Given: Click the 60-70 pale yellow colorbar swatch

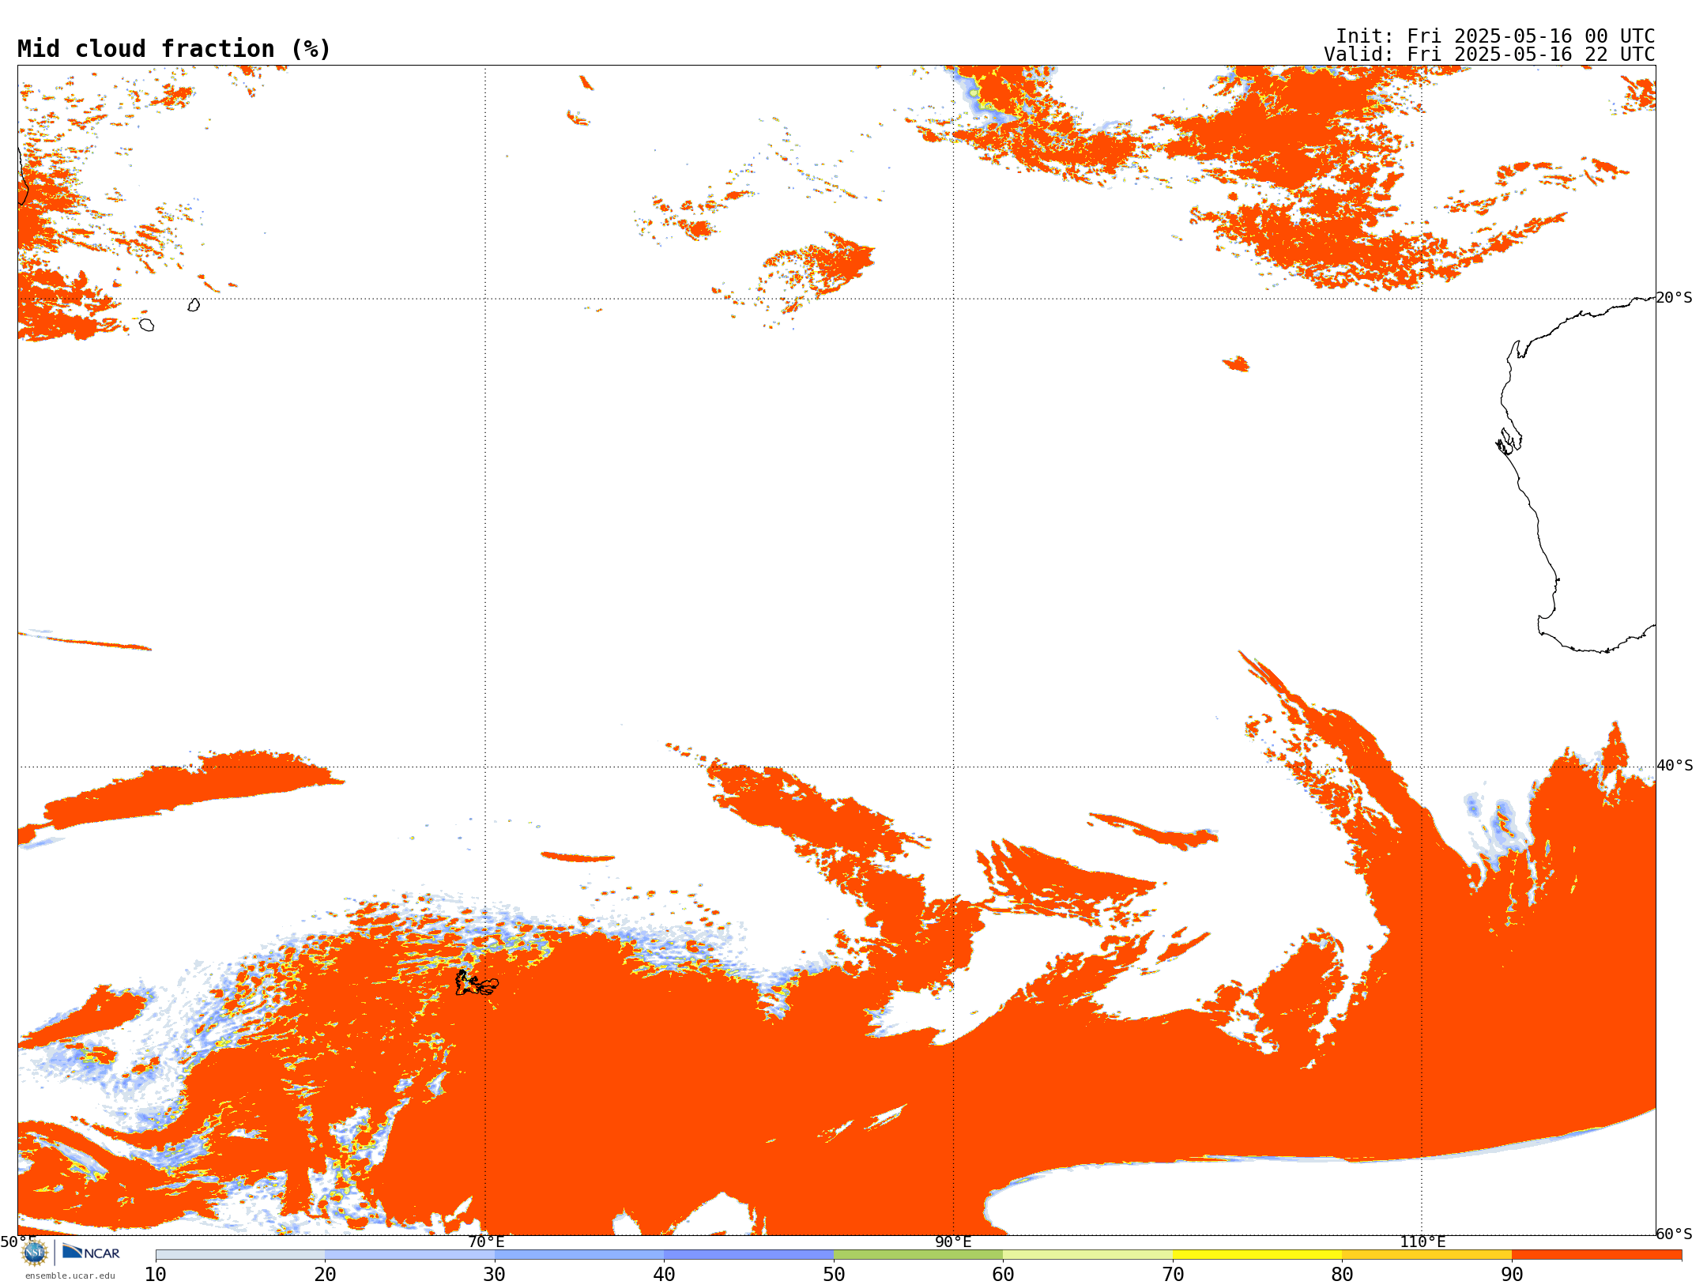Looking at the screenshot, I should pyautogui.click(x=1087, y=1255).
